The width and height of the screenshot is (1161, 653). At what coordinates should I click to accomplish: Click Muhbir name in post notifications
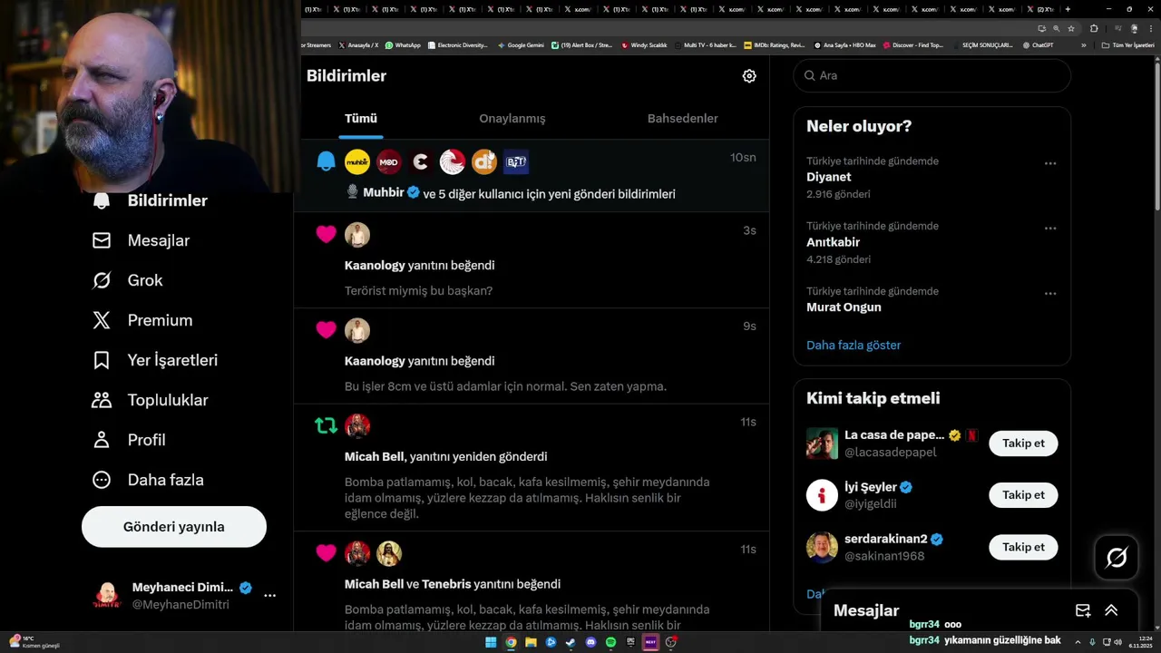tap(383, 193)
